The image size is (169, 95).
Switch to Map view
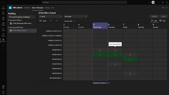pyautogui.click(x=162, y=21)
